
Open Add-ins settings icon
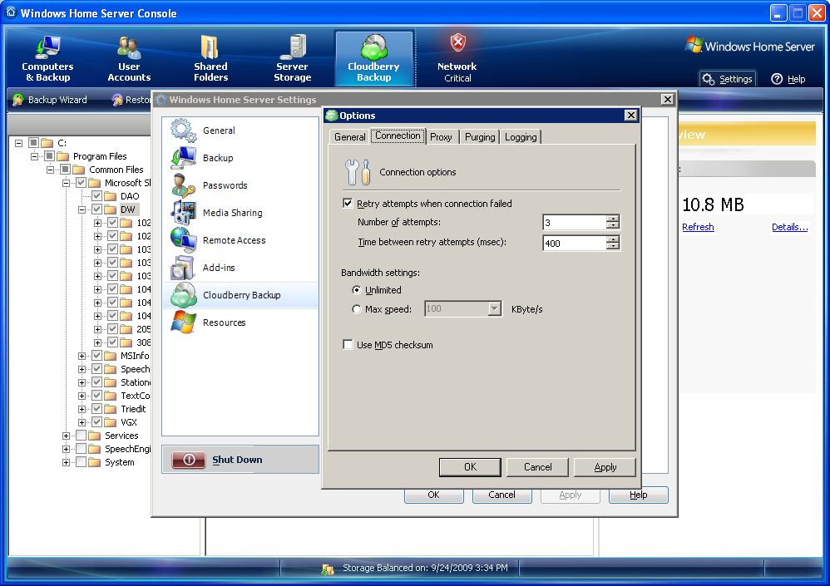tap(183, 268)
